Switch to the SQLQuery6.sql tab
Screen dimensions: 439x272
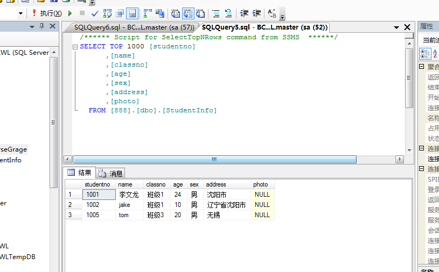(131, 27)
